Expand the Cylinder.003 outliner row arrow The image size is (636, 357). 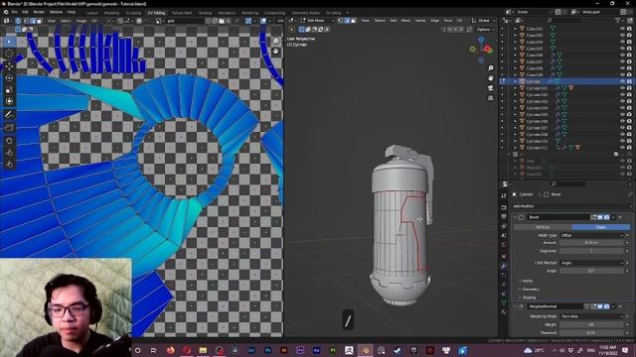tap(516, 101)
